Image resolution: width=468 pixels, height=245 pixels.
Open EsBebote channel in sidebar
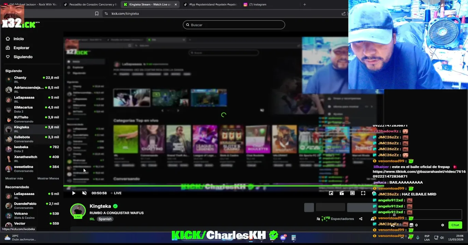pyautogui.click(x=32, y=139)
